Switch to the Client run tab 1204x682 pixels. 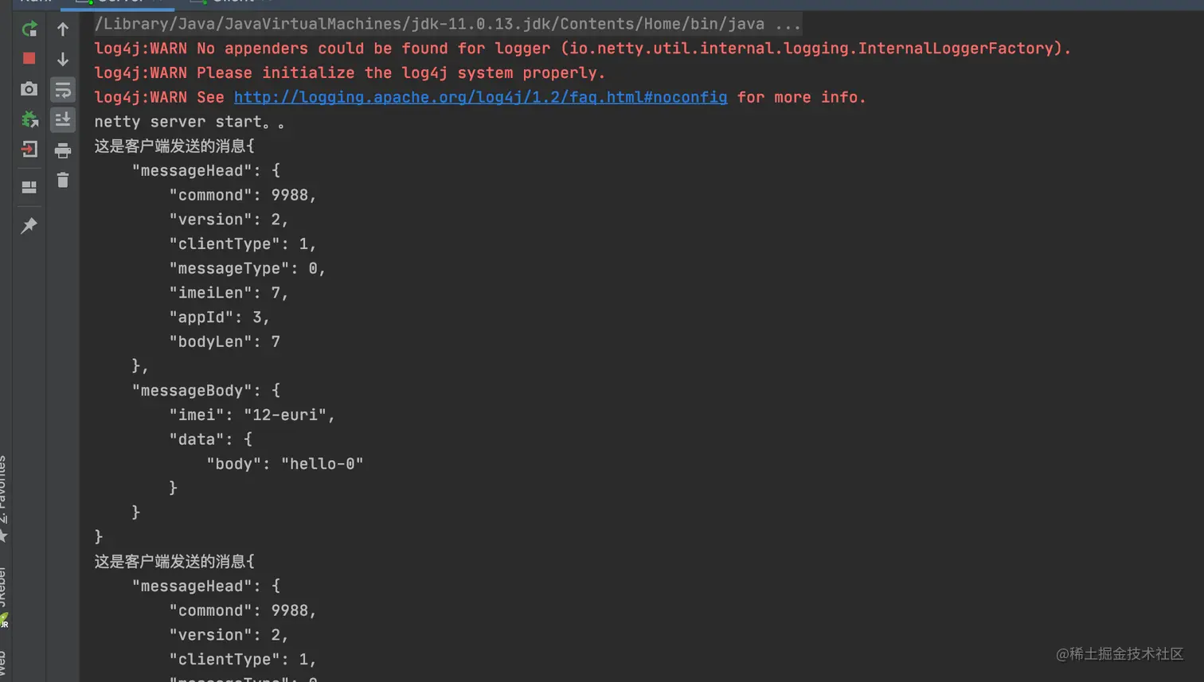pos(233,2)
